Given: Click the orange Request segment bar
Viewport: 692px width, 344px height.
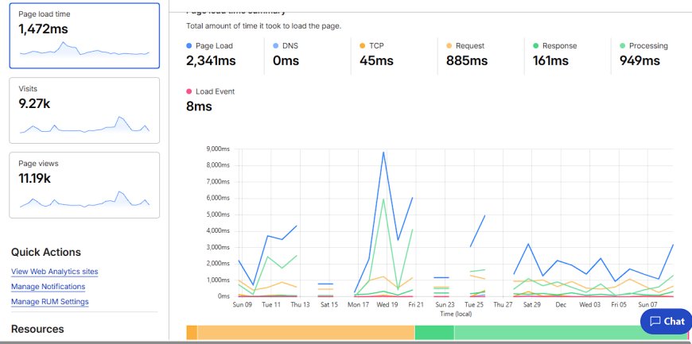Looking at the screenshot, I should [306, 333].
